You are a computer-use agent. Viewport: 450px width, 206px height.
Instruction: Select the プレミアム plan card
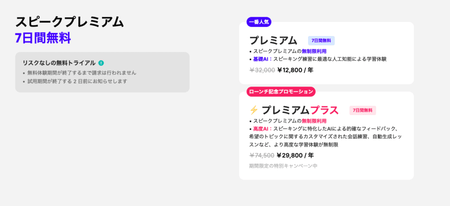coord(327,53)
